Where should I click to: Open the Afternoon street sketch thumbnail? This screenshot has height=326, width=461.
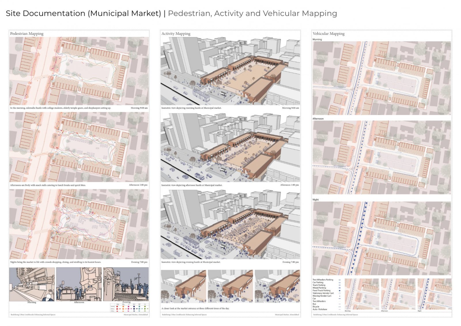79,284
